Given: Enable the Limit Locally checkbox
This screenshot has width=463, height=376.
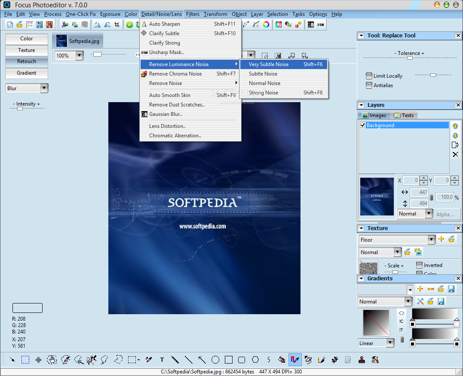Looking at the screenshot, I should coord(369,76).
